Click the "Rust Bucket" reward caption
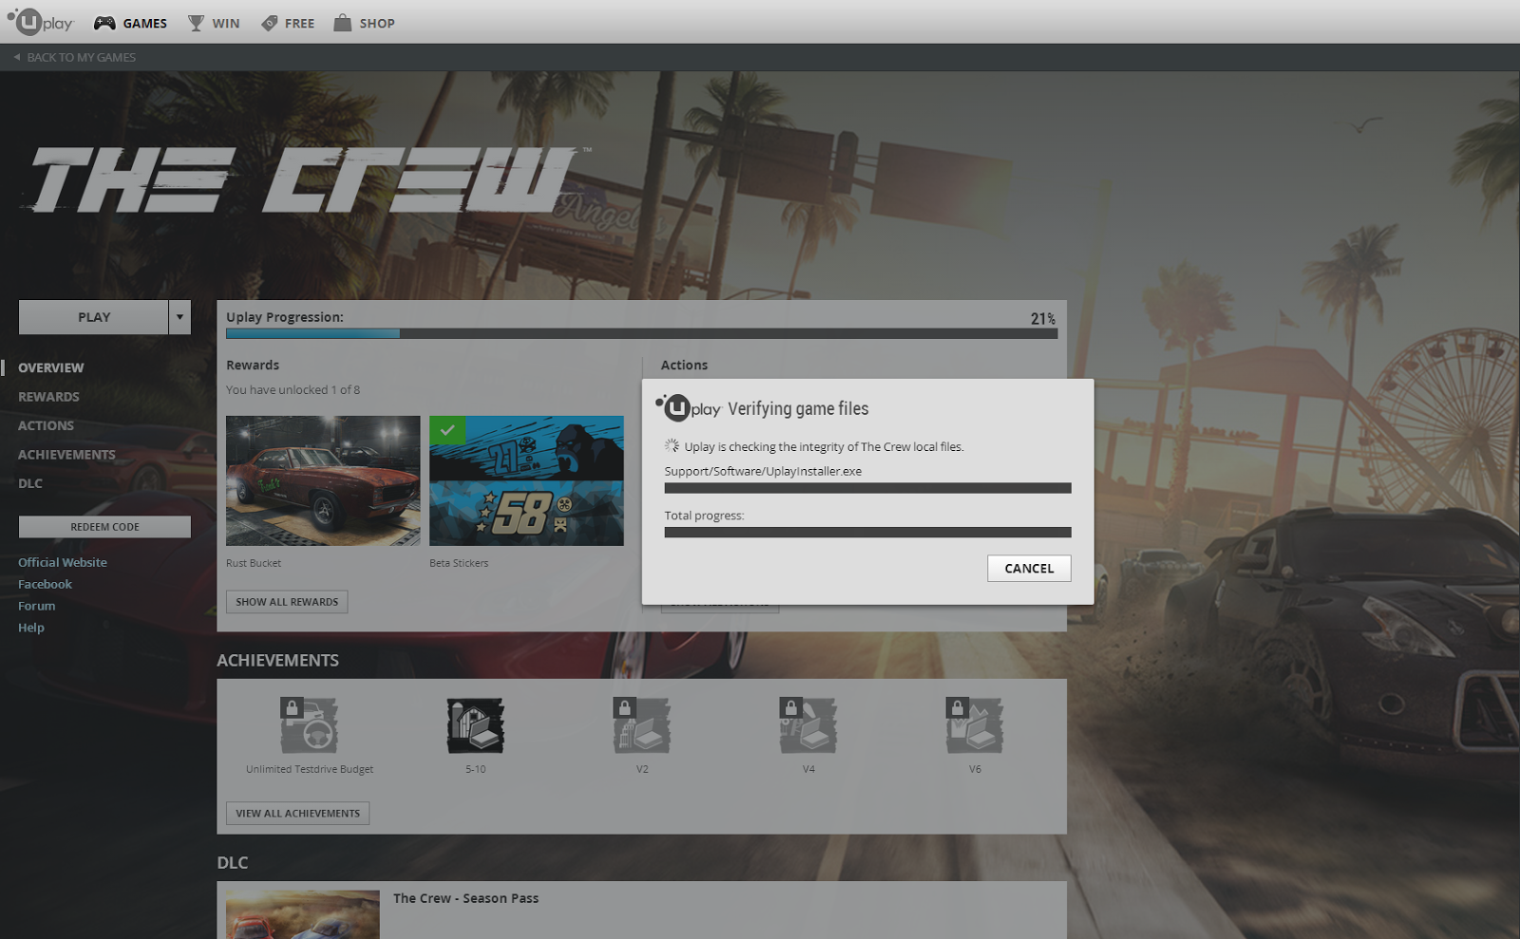 tap(254, 563)
